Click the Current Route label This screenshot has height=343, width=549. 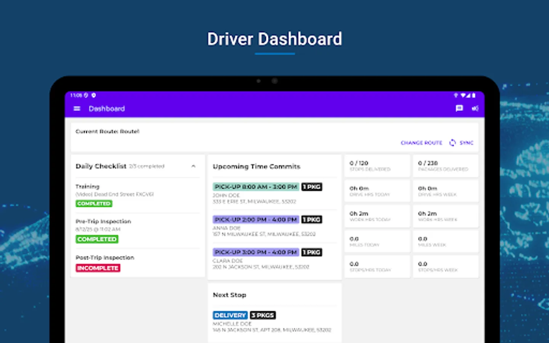pos(108,131)
